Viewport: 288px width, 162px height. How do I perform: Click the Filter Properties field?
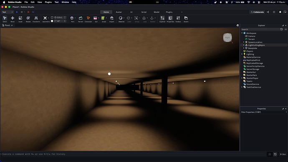[263, 112]
